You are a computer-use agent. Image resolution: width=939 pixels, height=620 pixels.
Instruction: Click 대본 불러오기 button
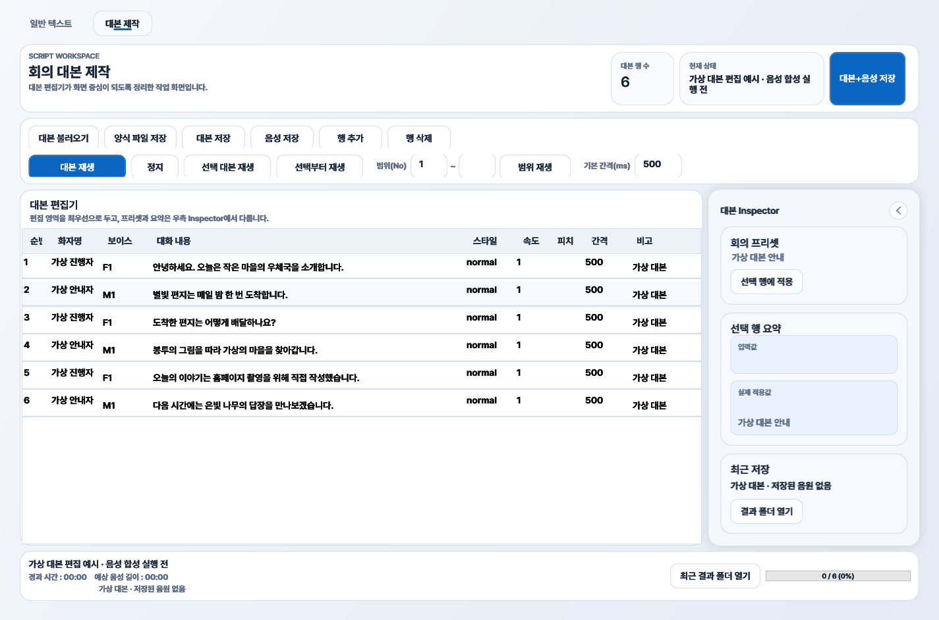tap(64, 138)
